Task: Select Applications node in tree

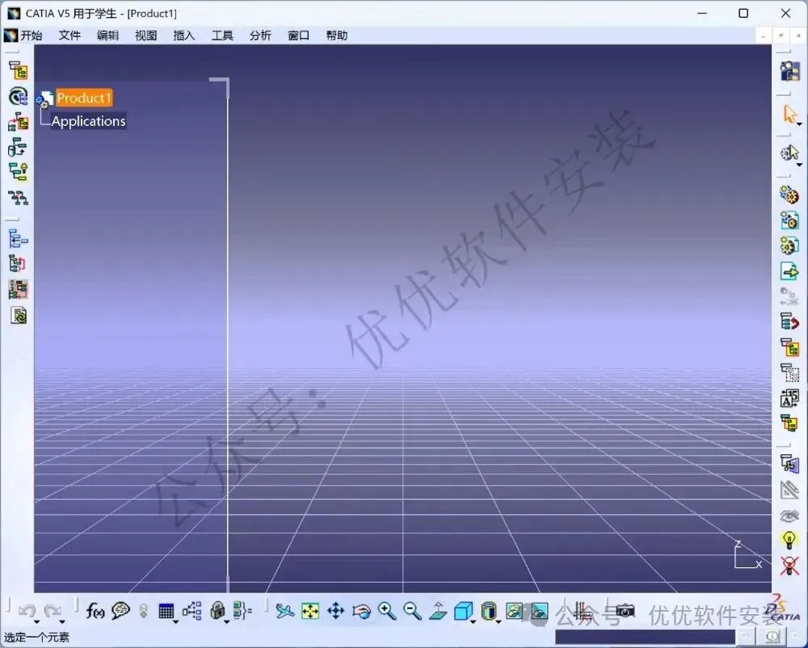Action: click(88, 121)
